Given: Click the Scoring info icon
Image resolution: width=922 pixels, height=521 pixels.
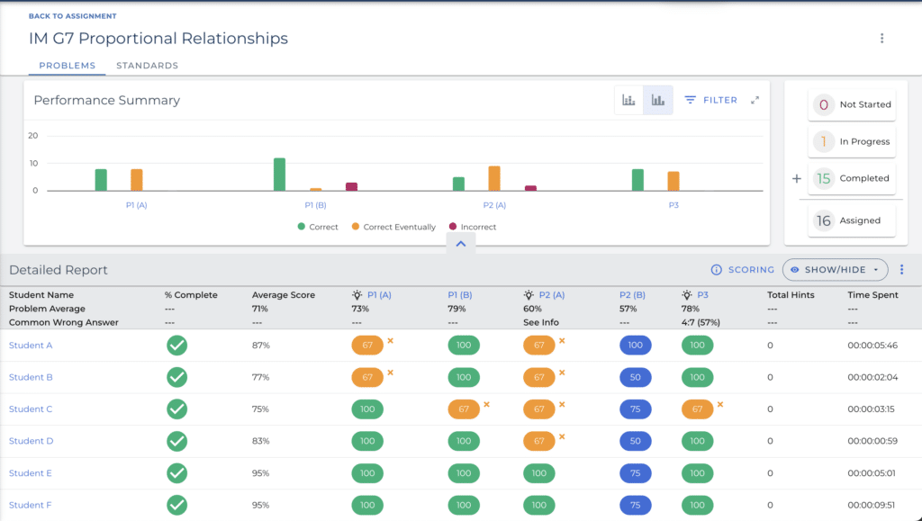Looking at the screenshot, I should [x=717, y=270].
